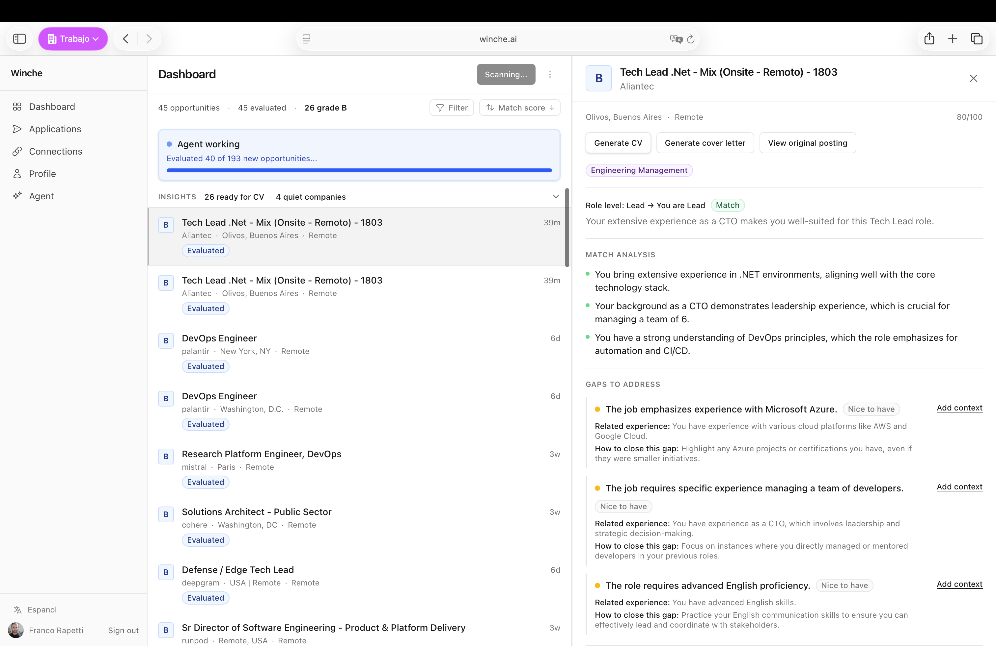Click '26 ready for CV' insight

(x=234, y=197)
